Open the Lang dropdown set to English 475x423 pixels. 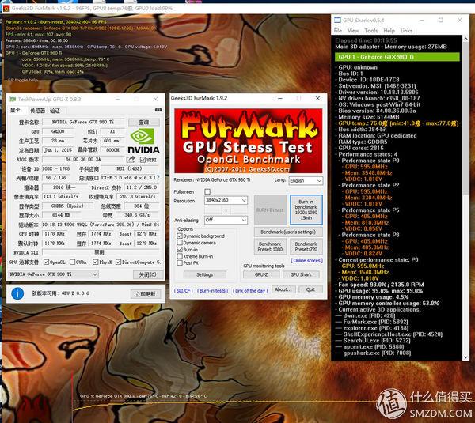click(x=306, y=180)
